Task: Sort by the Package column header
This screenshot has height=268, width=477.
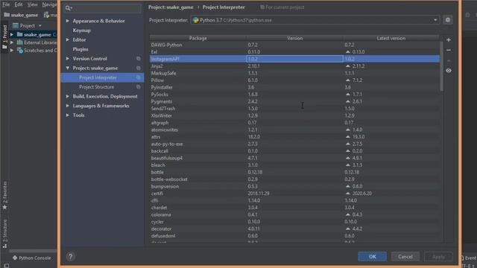Action: pos(198,38)
